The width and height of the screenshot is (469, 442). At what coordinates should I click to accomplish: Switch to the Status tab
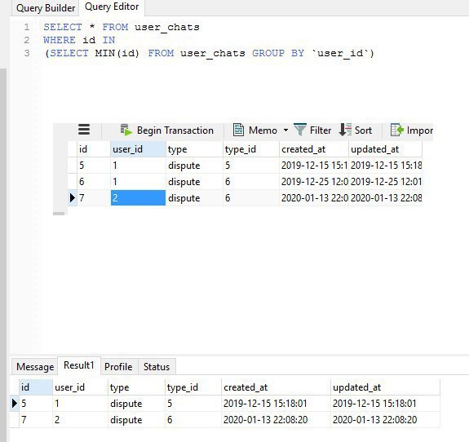(x=157, y=367)
